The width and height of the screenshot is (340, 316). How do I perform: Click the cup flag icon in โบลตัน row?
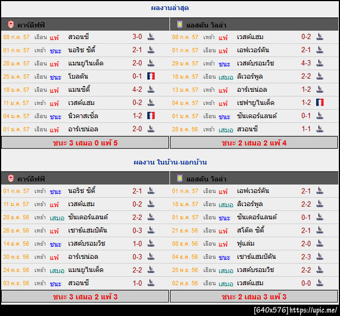(x=151, y=76)
